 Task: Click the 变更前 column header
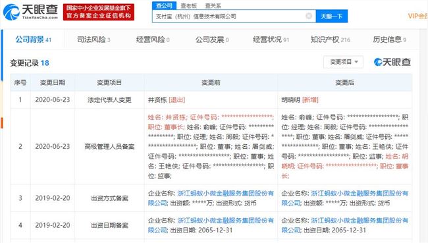(211, 82)
